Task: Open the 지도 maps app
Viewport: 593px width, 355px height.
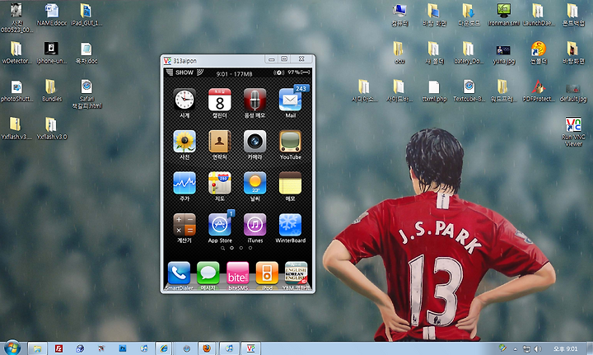Action: [x=220, y=183]
